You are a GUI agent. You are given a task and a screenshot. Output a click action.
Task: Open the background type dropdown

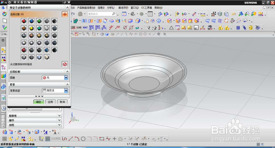(x=66, y=91)
